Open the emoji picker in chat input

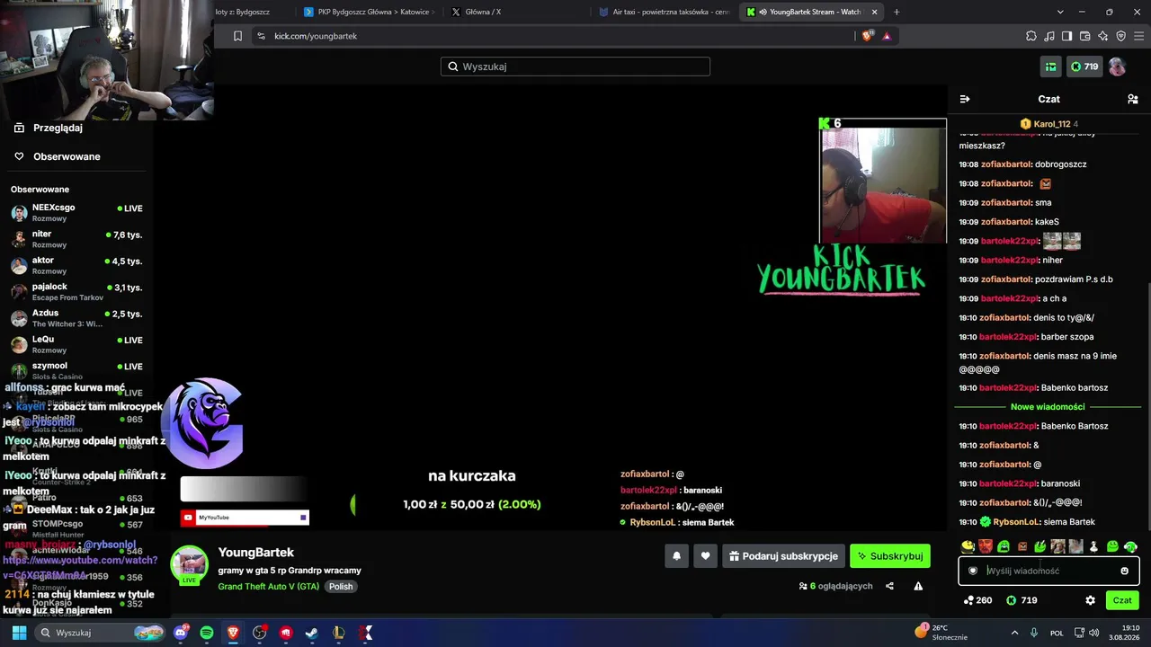[x=1124, y=571]
